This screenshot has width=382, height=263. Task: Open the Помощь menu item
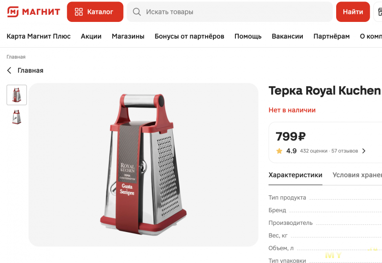click(x=248, y=36)
